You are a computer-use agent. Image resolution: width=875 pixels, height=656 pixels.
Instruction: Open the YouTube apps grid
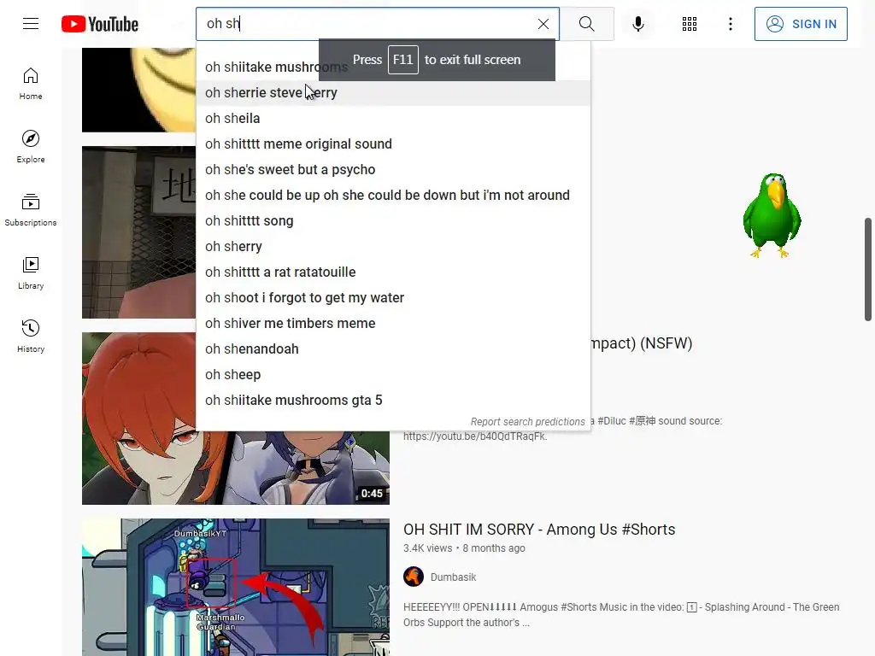[x=690, y=24]
